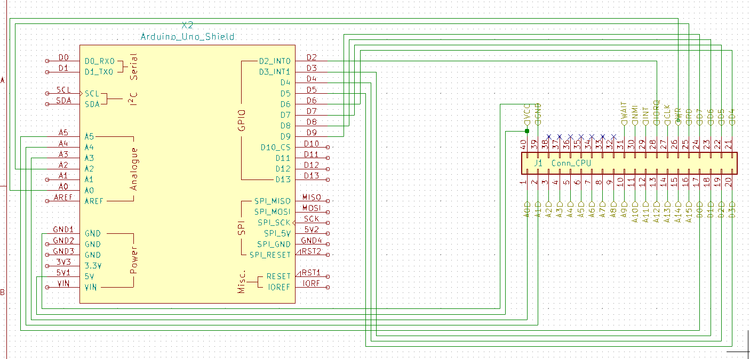The image size is (750, 359).
Task: Click the SPI_MISO pin name
Action: [273, 201]
